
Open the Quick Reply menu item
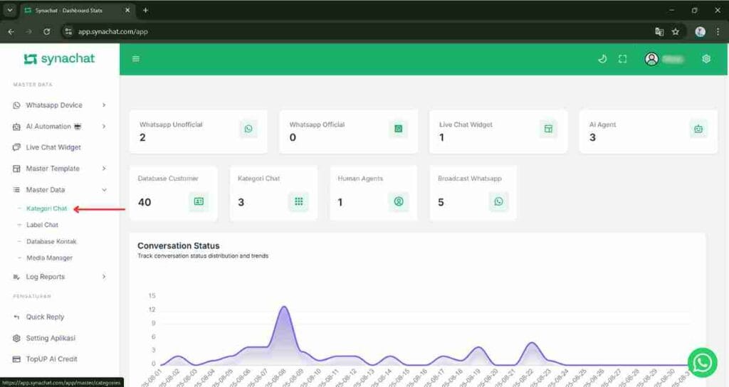45,317
